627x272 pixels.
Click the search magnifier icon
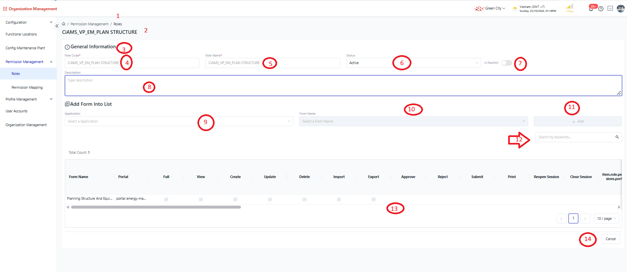coord(617,137)
